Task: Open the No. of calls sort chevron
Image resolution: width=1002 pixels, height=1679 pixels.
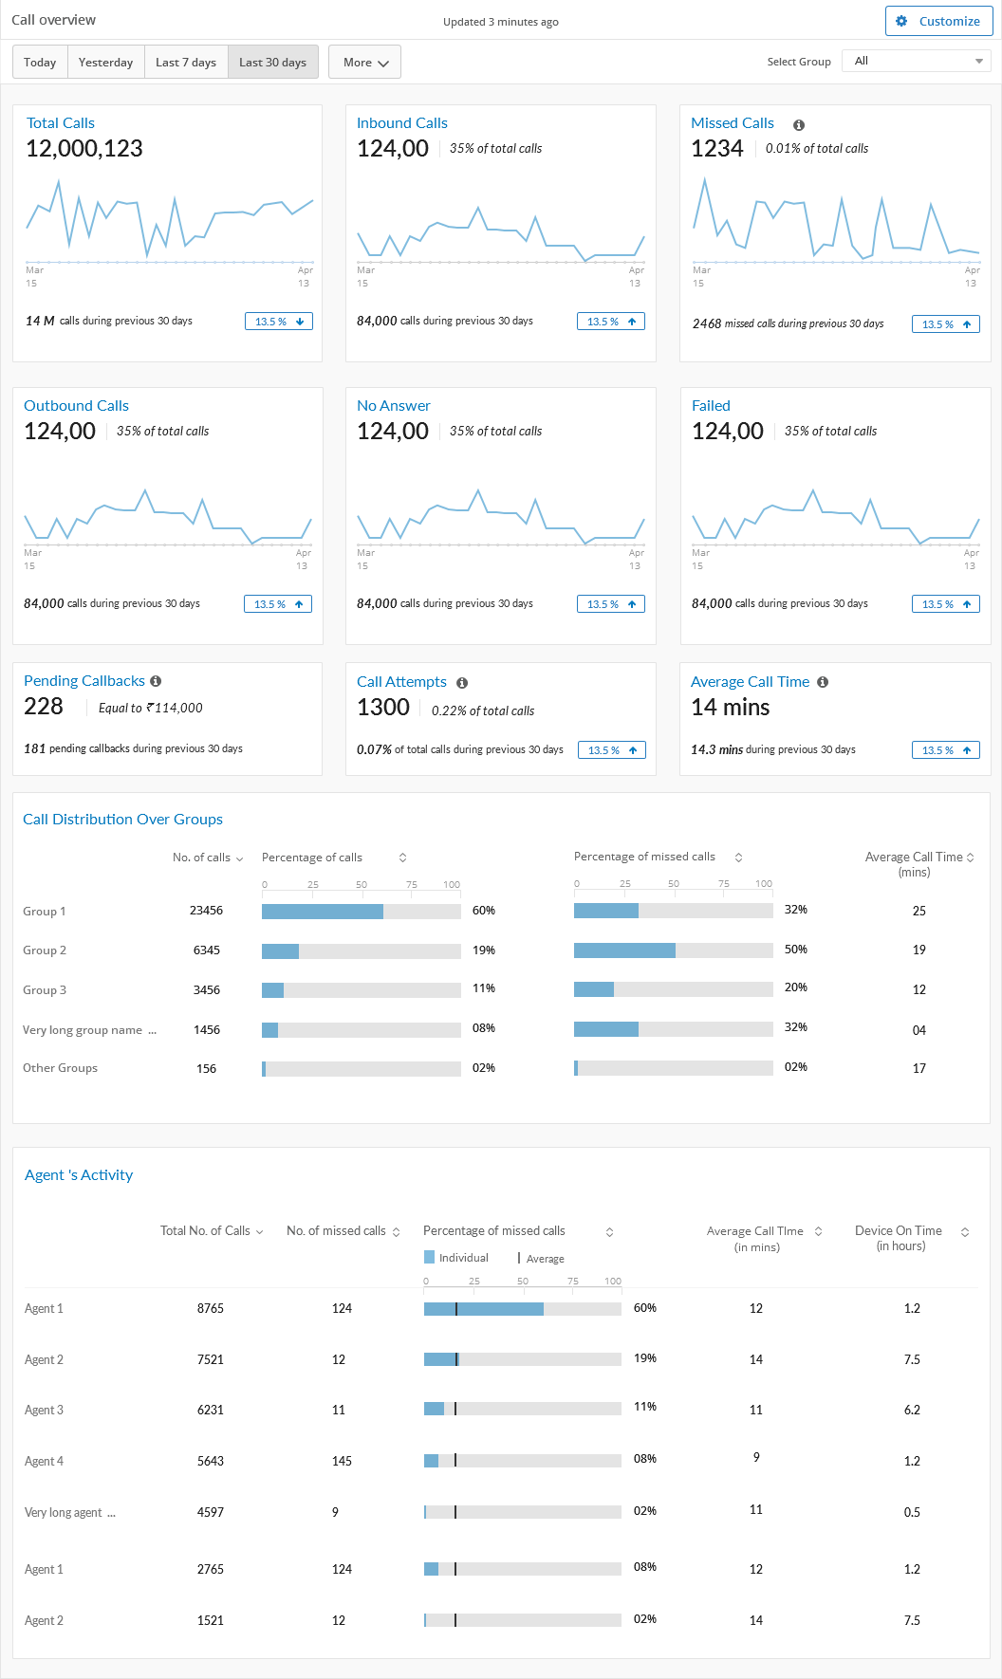Action: (239, 858)
